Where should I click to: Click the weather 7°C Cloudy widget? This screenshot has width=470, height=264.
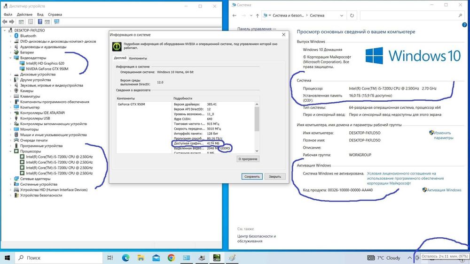coord(384,258)
